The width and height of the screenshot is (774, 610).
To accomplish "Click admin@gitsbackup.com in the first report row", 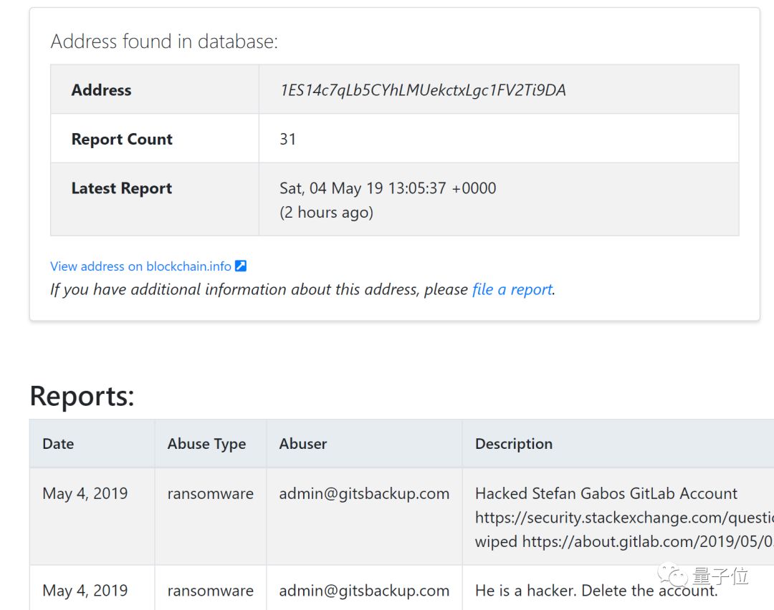I will [x=364, y=493].
